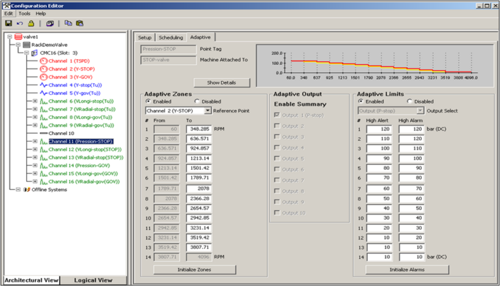Click the red valve1 database icon
This screenshot has height=286, width=500.
point(18,37)
